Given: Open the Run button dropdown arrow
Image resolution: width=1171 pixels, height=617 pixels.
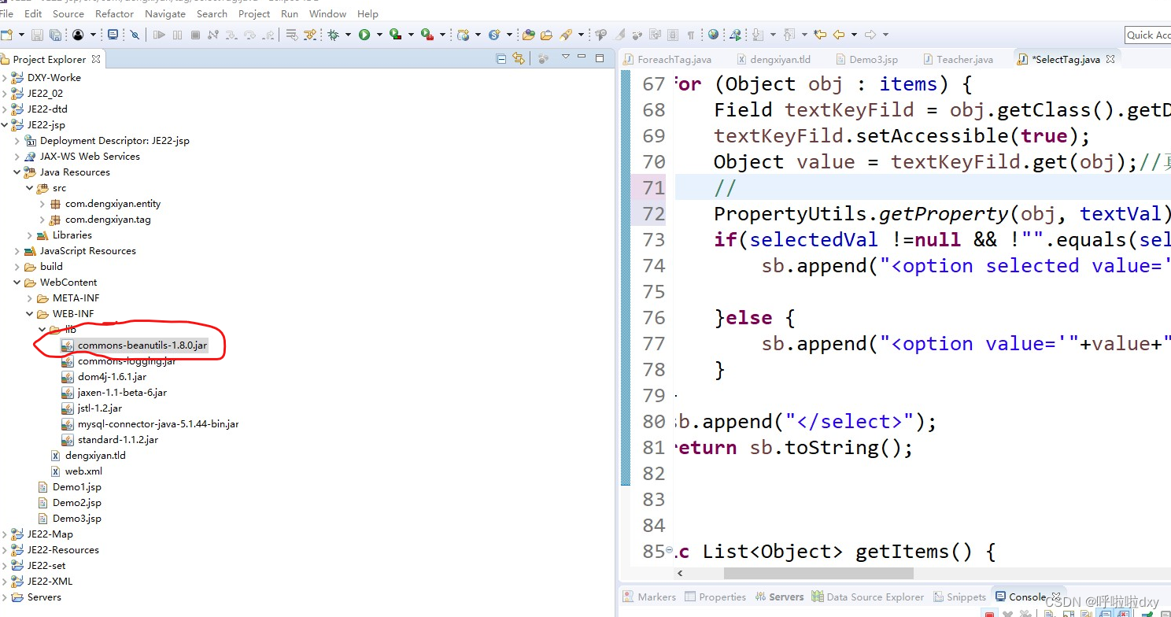Looking at the screenshot, I should (x=379, y=35).
